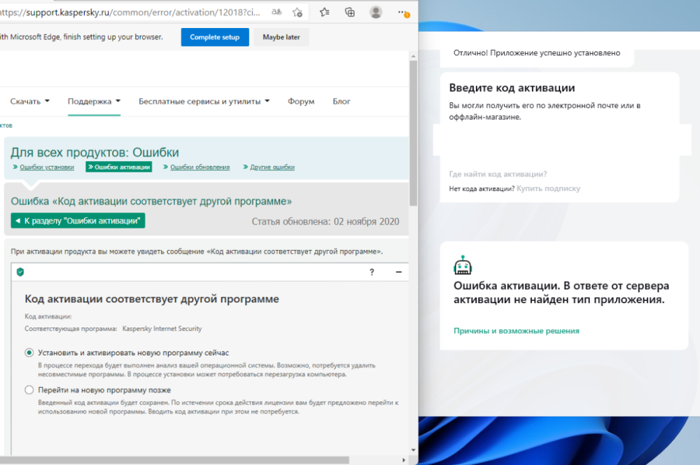Viewport: 700px width, 465px height.
Task: Open Где найти код активации? link
Action: point(498,174)
